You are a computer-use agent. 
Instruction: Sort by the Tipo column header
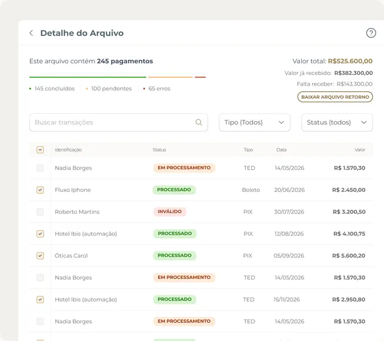coord(248,150)
